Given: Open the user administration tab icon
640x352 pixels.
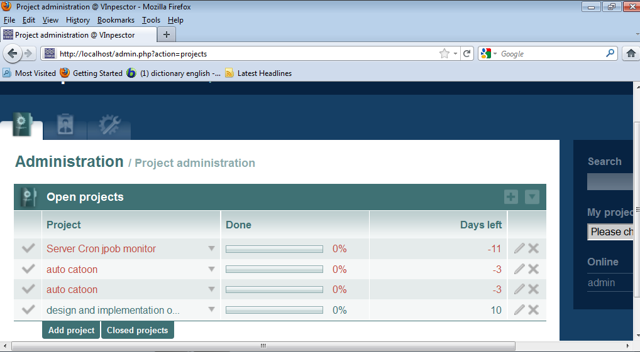Looking at the screenshot, I should (65, 125).
